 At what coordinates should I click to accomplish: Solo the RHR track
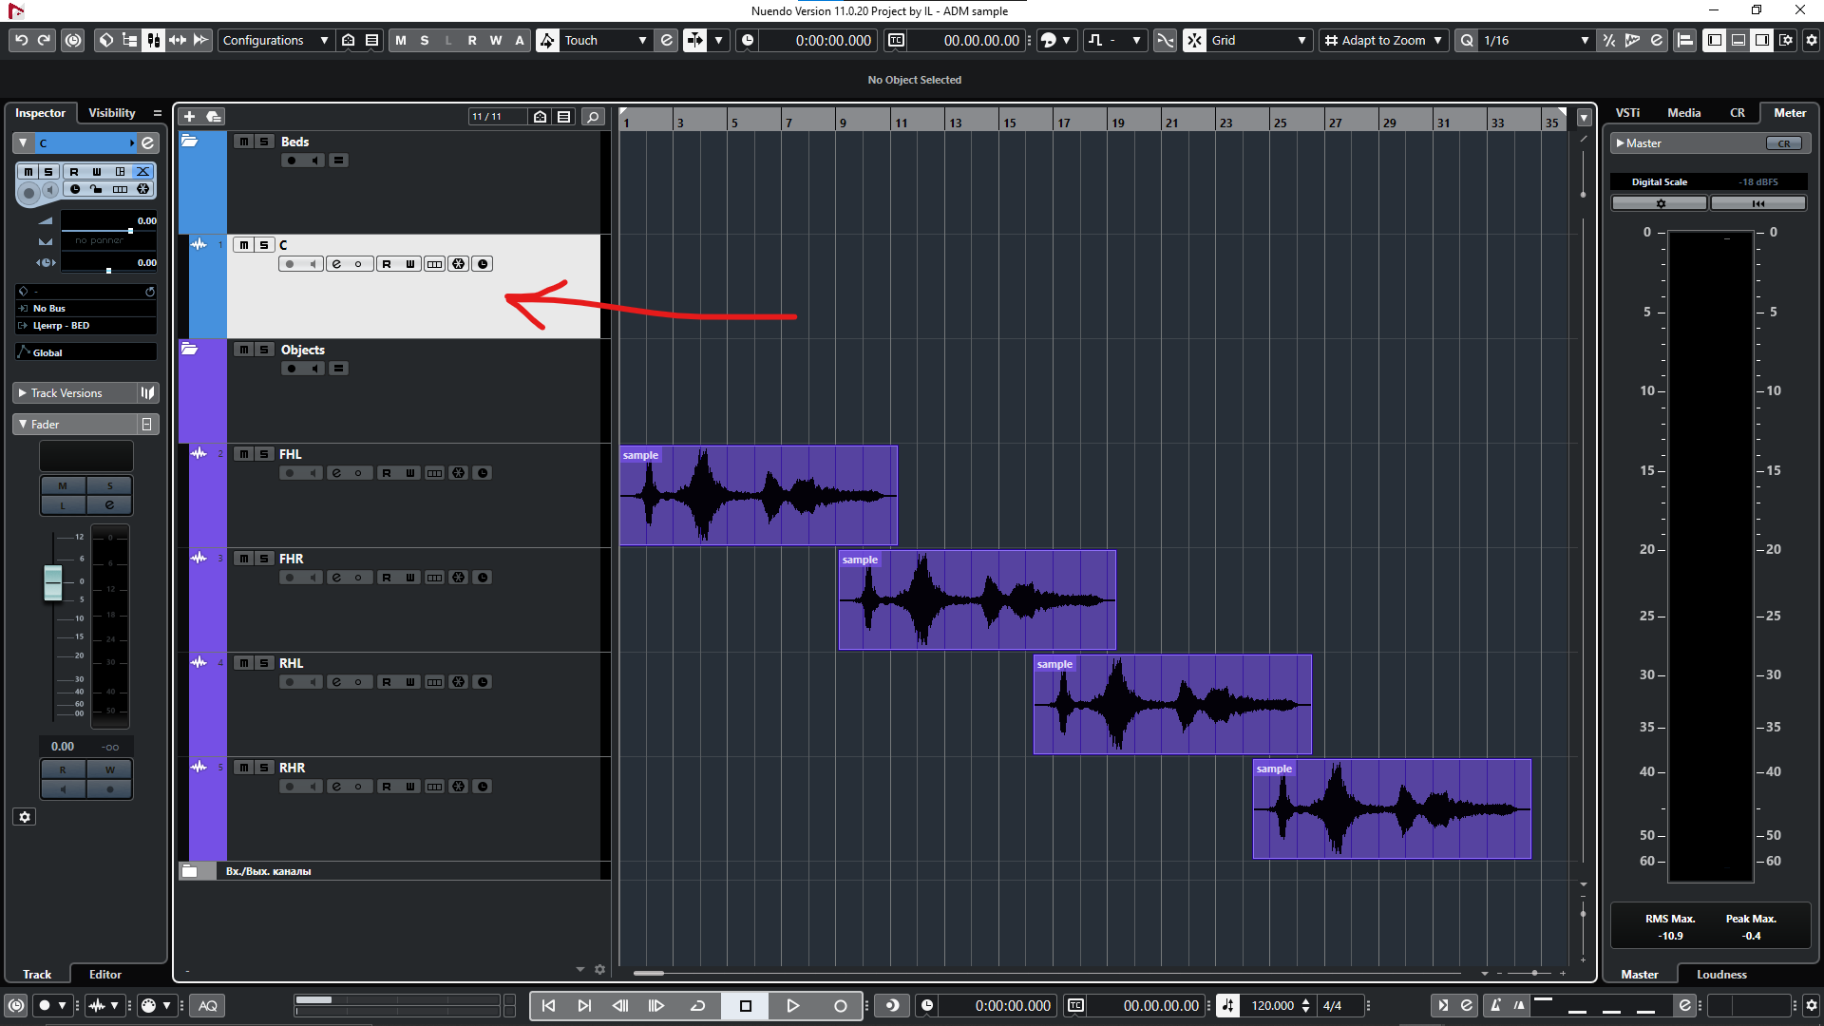click(x=264, y=768)
